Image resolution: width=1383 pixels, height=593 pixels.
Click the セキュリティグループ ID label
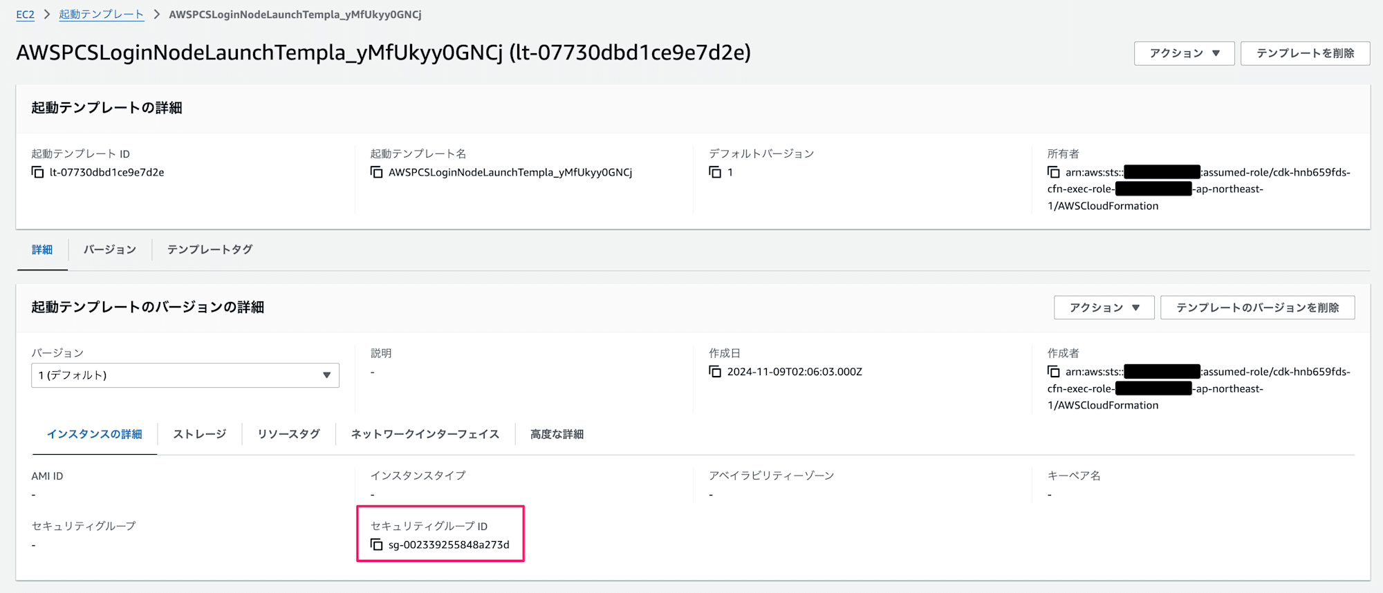pos(429,526)
